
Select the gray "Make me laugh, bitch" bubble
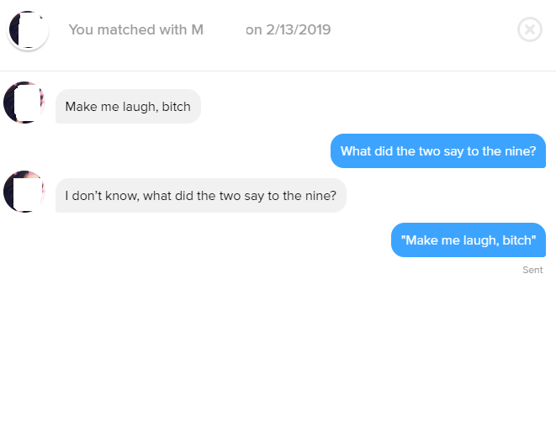coord(128,107)
